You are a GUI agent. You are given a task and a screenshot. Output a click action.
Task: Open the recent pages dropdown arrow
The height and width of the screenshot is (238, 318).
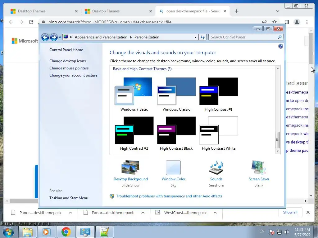point(60,37)
